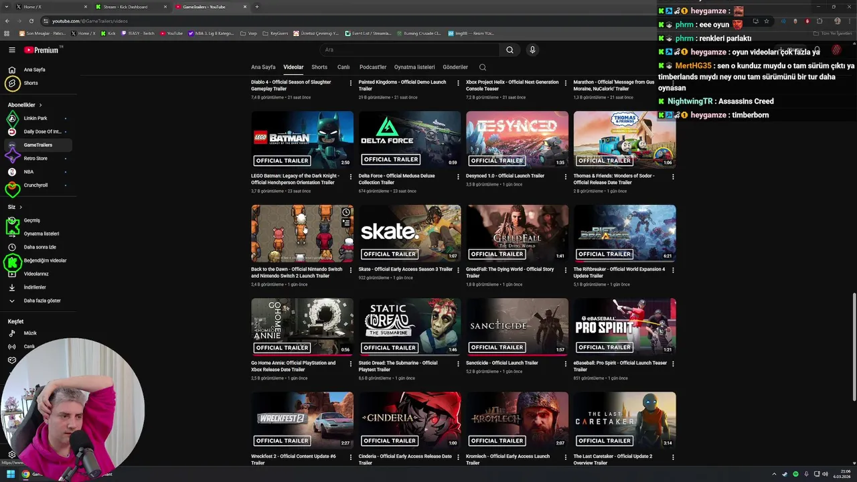This screenshot has height=482, width=857.
Task: Open options menu for LEGO Batman video
Action: pyautogui.click(x=351, y=177)
